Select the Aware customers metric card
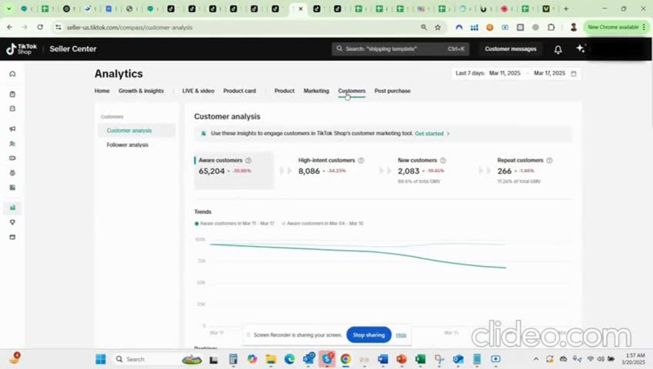 (234, 170)
